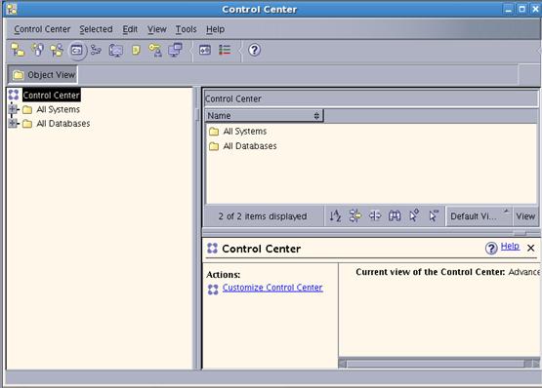Show the legend list icon
Screen dimensions: 542x388
click(225, 50)
